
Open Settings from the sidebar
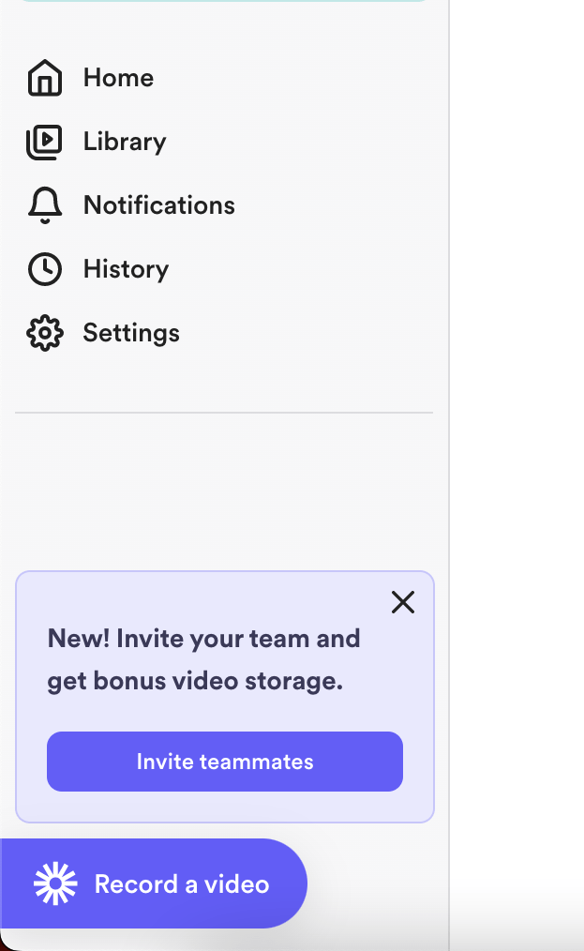[131, 333]
